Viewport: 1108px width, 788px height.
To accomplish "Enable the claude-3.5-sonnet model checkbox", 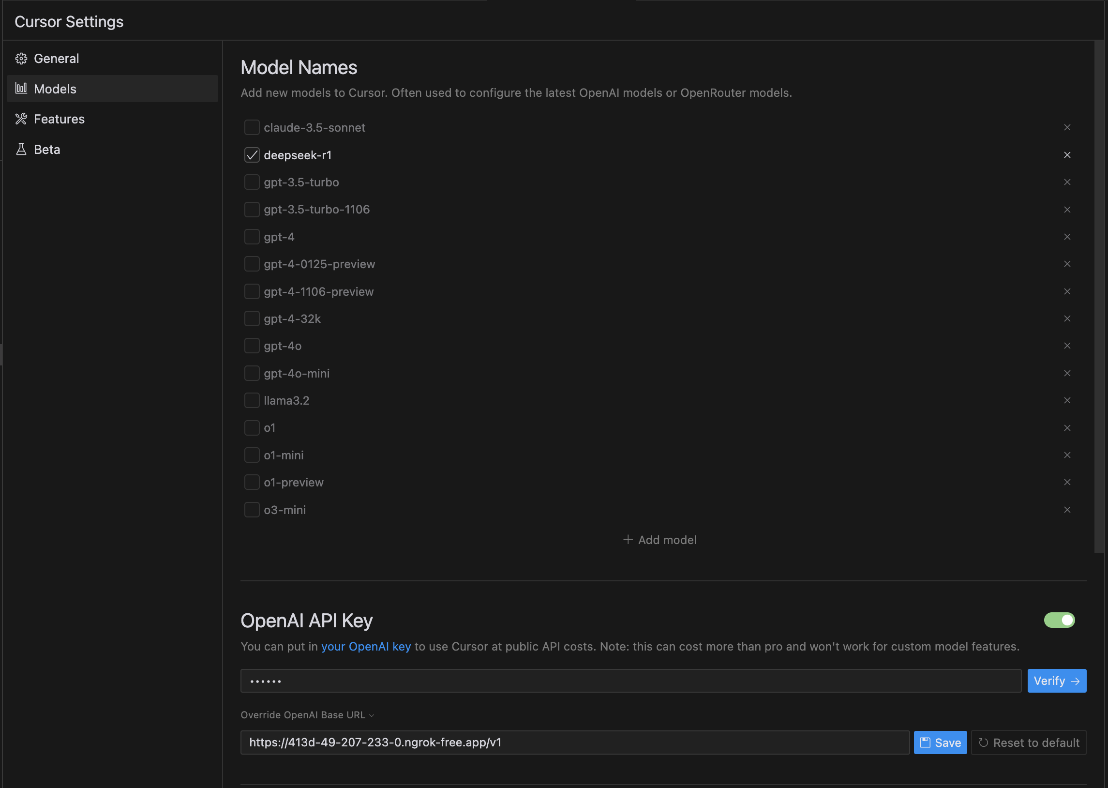I will [x=252, y=127].
